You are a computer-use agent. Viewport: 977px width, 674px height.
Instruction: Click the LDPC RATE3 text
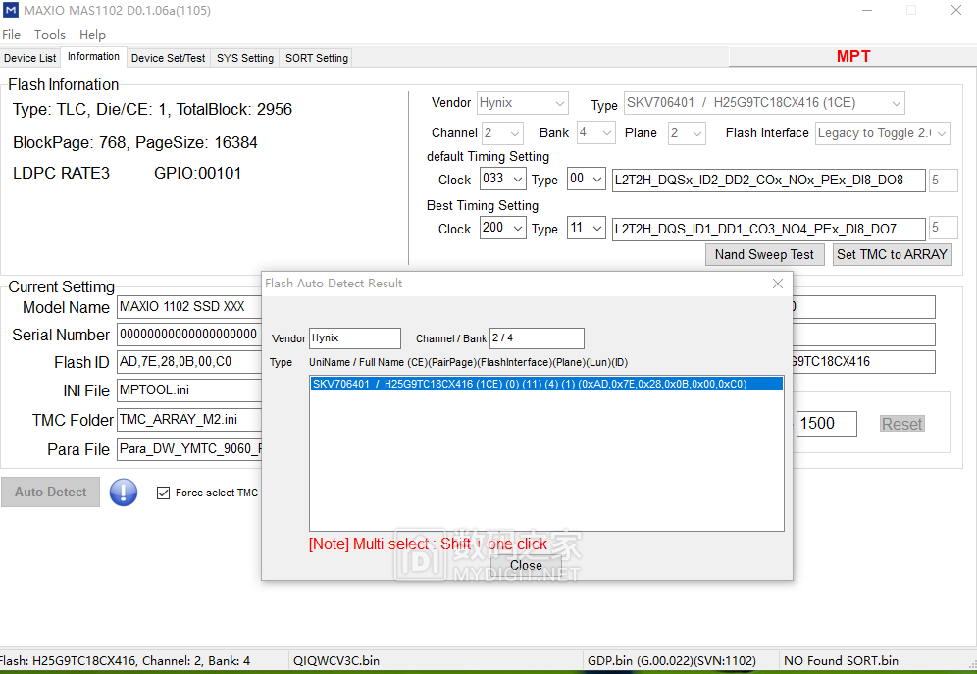(61, 174)
